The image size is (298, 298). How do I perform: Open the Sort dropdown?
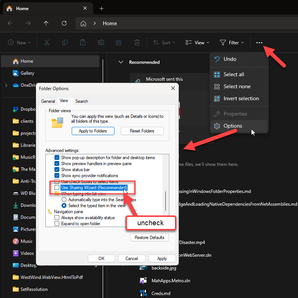[164, 42]
